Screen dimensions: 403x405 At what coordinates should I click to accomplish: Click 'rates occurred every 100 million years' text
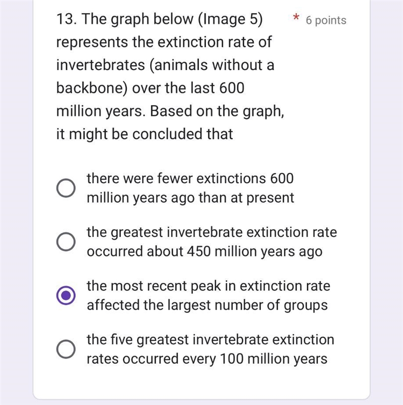[207, 359]
